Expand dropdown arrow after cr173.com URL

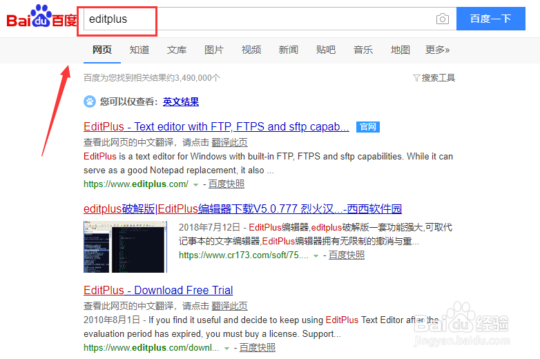(x=316, y=255)
